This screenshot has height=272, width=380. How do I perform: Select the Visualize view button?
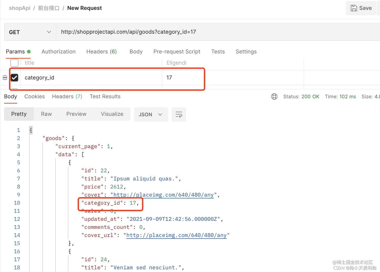point(112,114)
